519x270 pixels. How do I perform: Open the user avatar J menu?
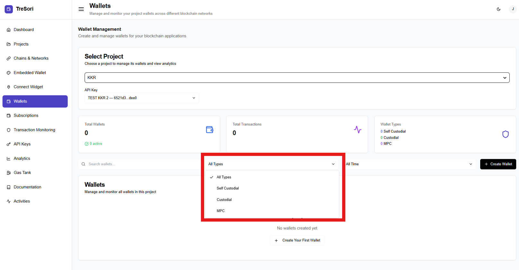pos(513,9)
